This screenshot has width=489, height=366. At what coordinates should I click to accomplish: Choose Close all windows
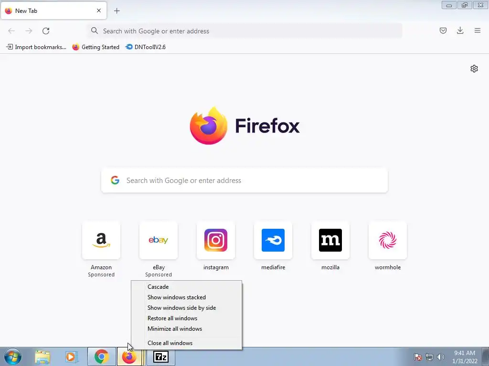[x=187, y=343]
